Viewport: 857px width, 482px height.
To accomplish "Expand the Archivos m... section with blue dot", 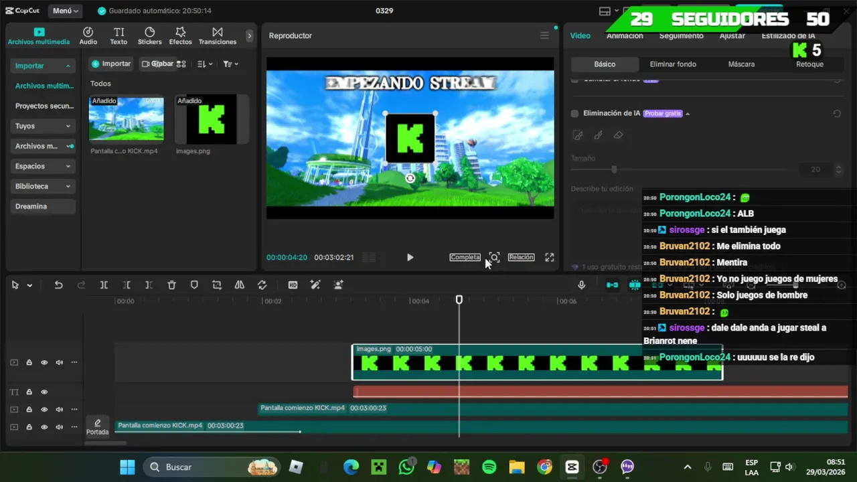I will coord(43,146).
